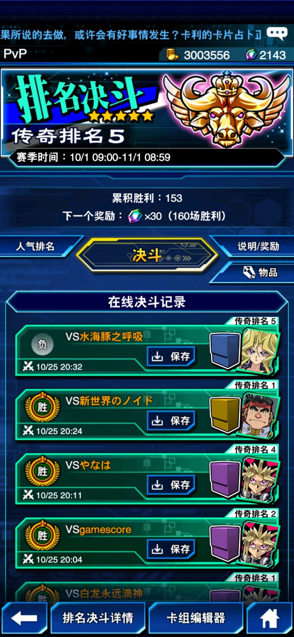Screen dimensions: 294x637
Task: Tap the gold deck box icon
Action: 225,415
